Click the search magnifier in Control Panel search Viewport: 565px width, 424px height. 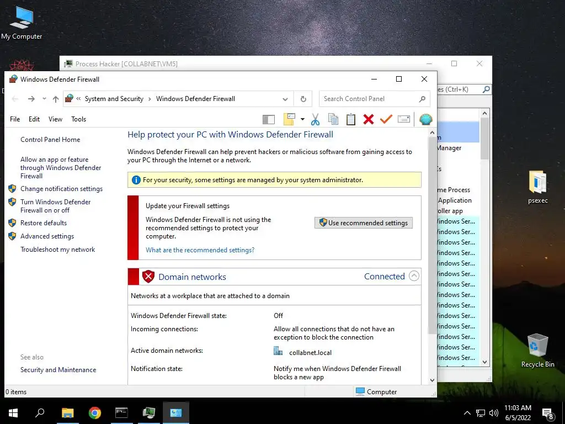pyautogui.click(x=422, y=99)
